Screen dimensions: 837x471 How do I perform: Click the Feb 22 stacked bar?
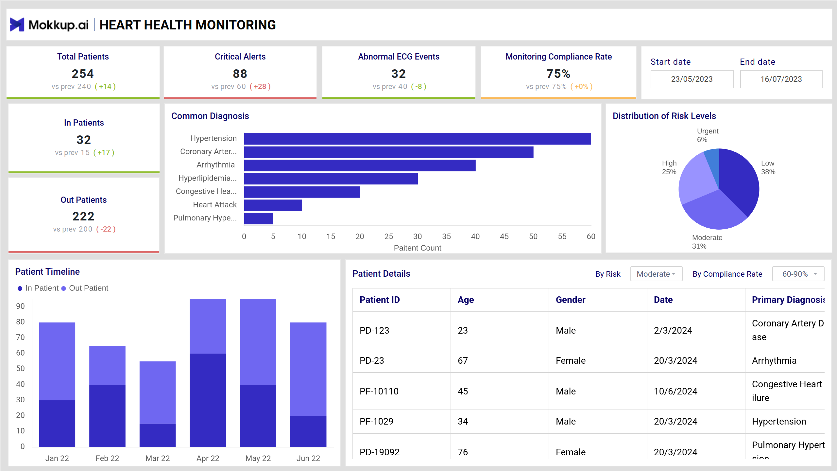(107, 396)
